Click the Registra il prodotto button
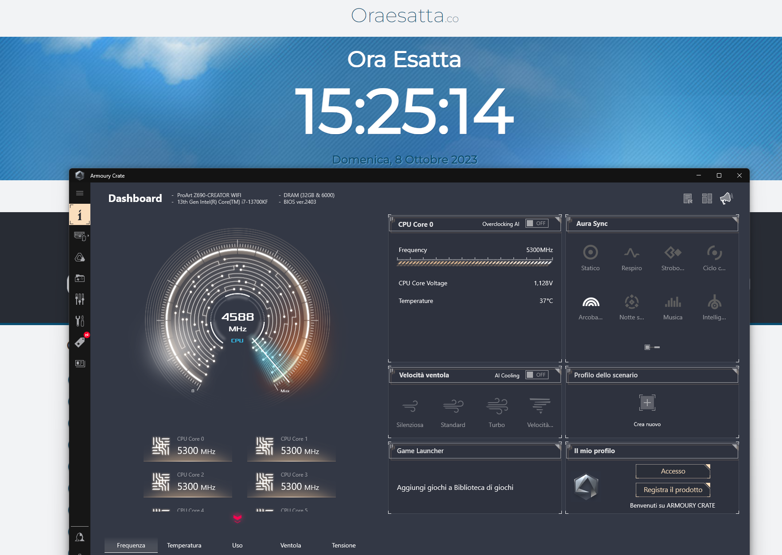Image resolution: width=782 pixels, height=555 pixels. tap(673, 490)
